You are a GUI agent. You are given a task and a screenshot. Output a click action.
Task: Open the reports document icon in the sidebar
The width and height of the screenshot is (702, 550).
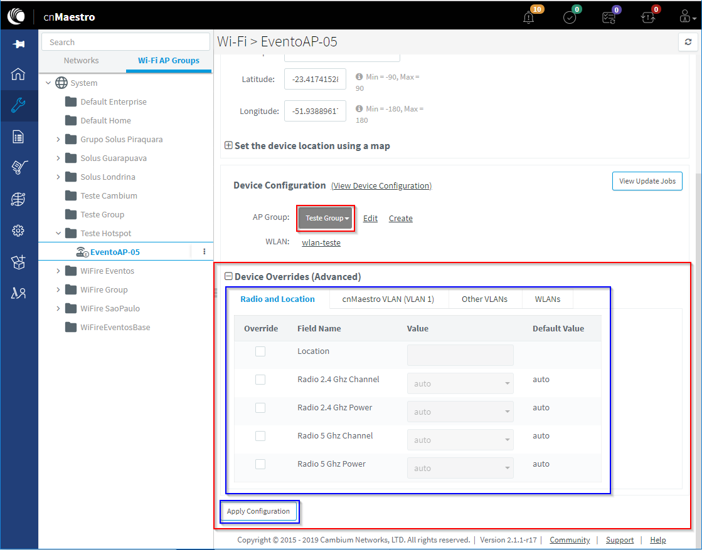[x=18, y=137]
